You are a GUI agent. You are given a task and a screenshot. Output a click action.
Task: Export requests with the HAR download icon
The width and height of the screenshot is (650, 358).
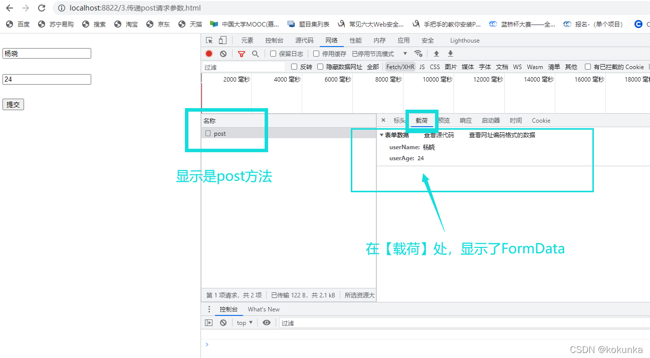tap(451, 54)
